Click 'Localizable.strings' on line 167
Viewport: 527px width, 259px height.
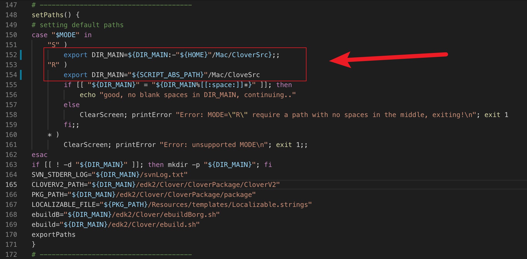(x=270, y=205)
